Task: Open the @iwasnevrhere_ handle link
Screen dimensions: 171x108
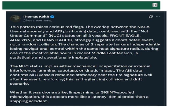Action: coord(37,20)
